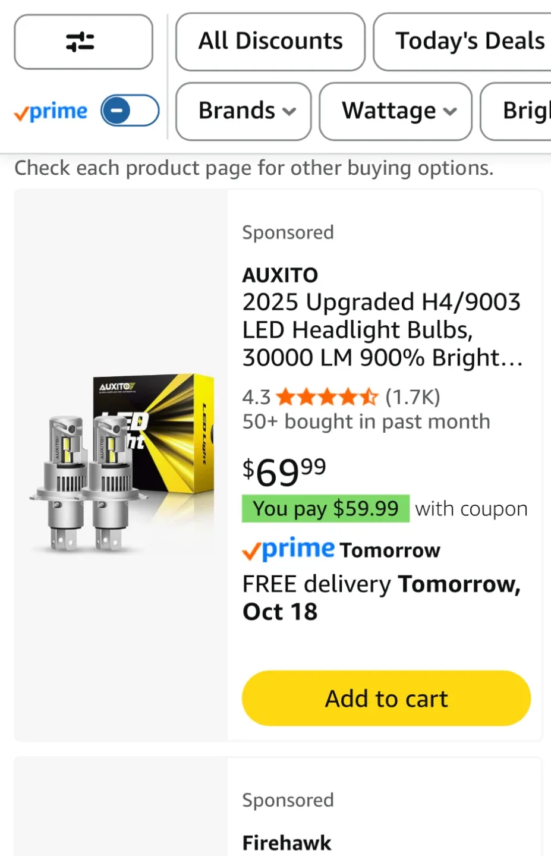Click the minus icon inside the Prime toggle
The width and height of the screenshot is (551, 856).
(x=117, y=109)
